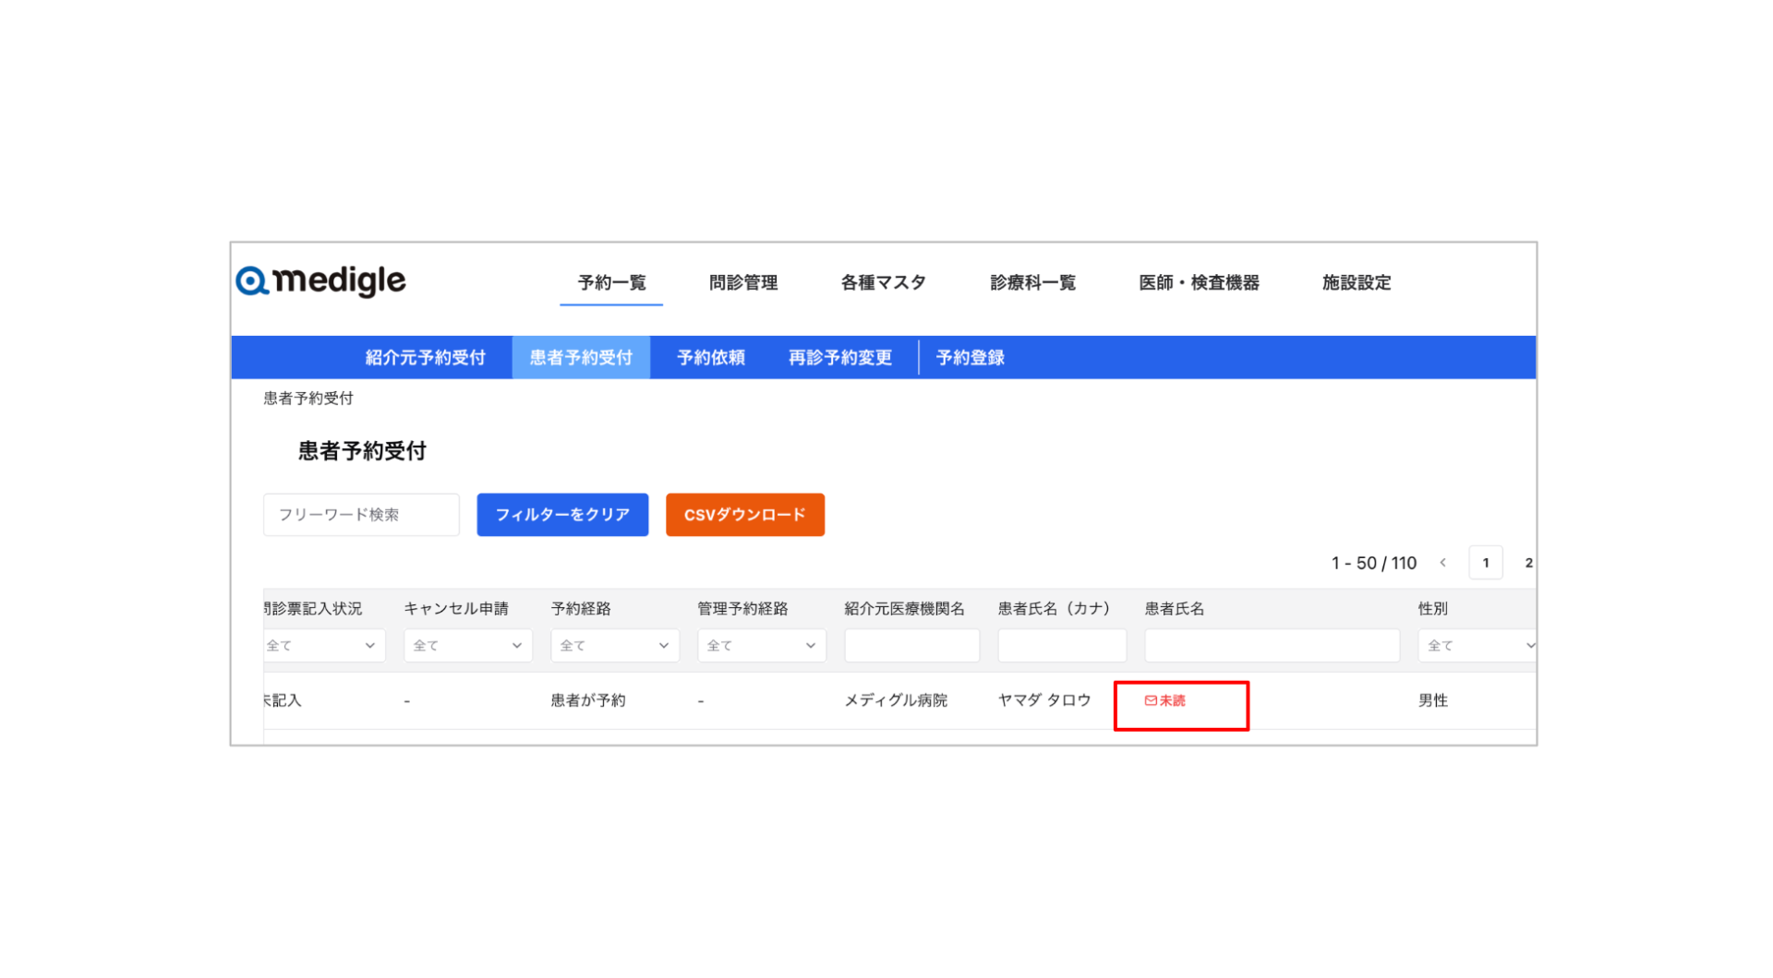Open the 予約一覧 menu
The image size is (1773, 978).
click(611, 282)
